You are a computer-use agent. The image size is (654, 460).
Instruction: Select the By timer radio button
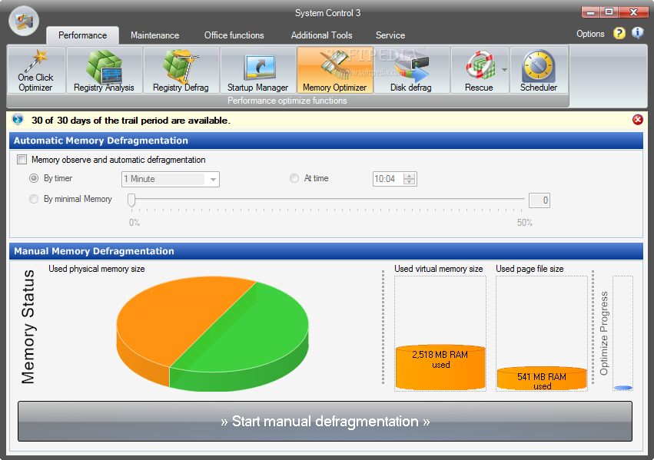point(34,178)
